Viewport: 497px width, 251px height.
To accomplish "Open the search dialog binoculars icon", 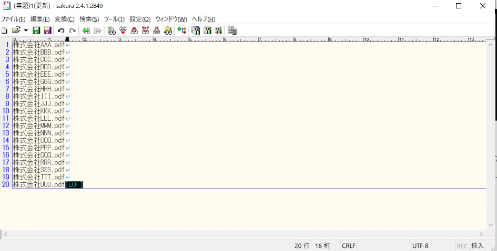I will click(111, 30).
